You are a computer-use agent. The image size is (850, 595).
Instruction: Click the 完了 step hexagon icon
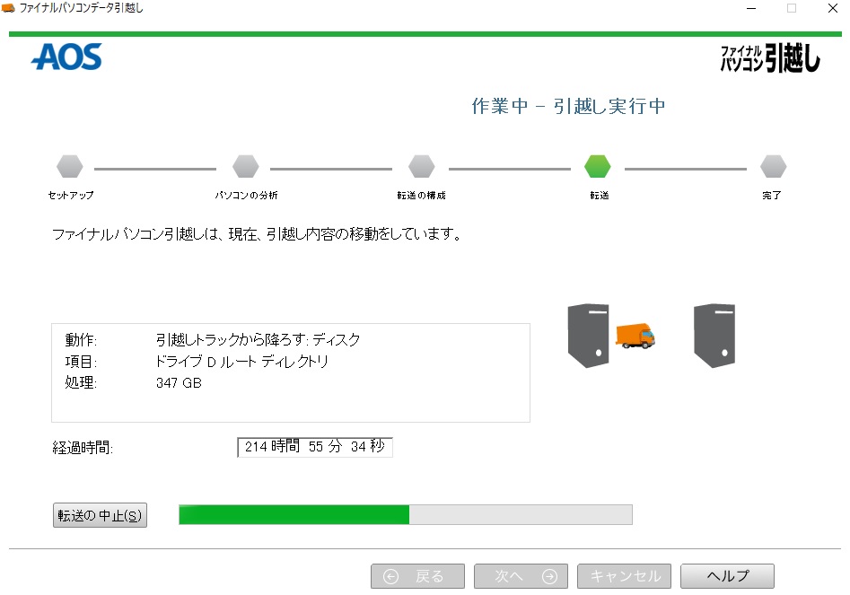click(x=773, y=166)
